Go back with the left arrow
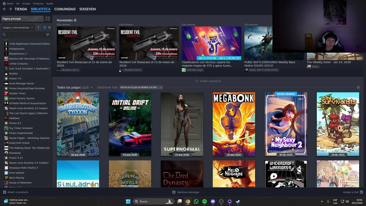This screenshot has width=366, height=206. (4, 9)
